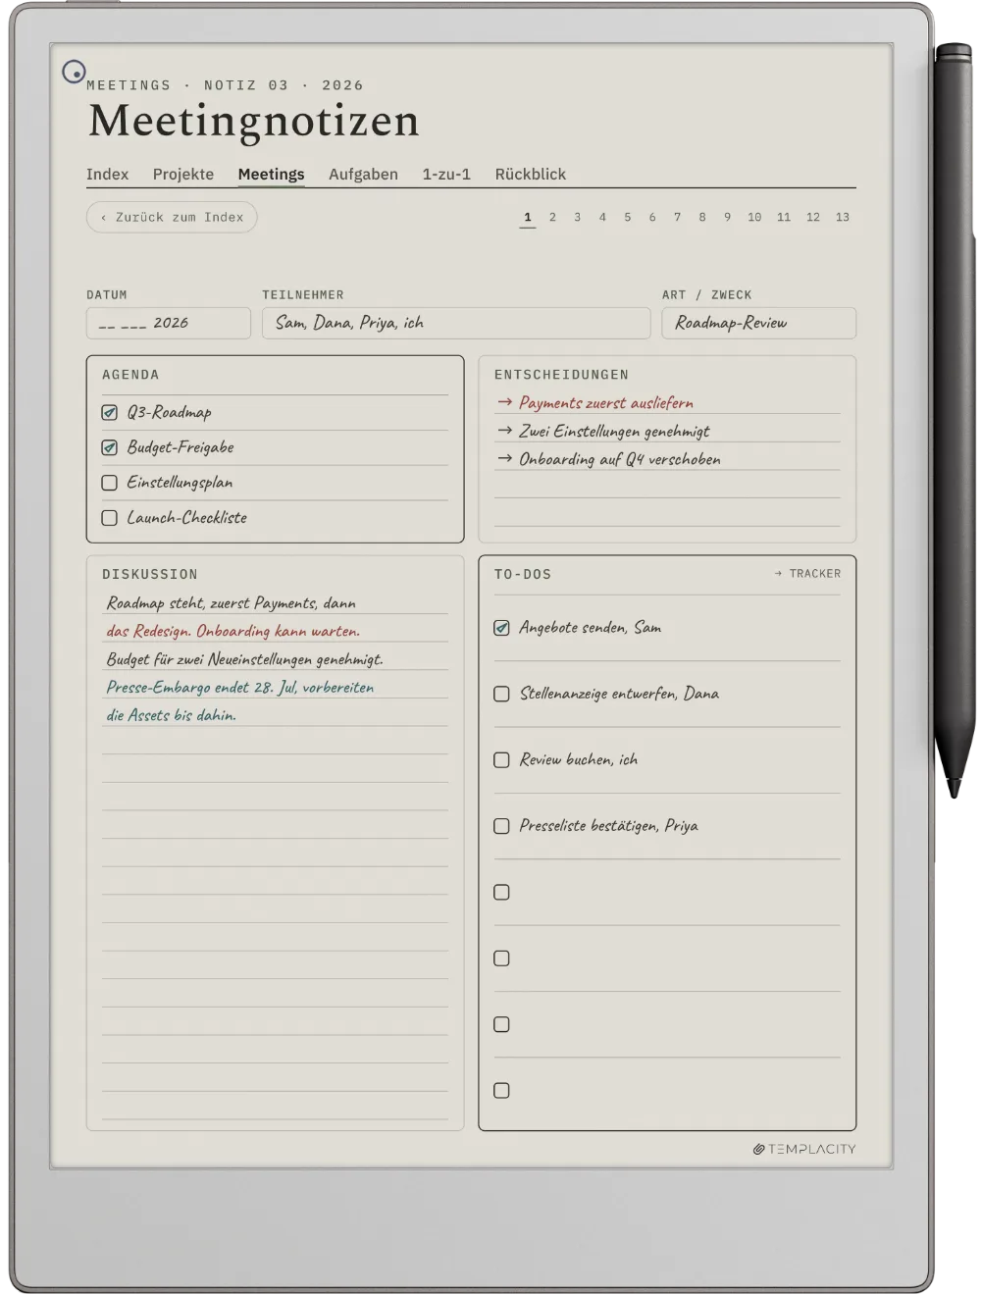Uncheck the Budget-Freigabe agenda item

110,447
